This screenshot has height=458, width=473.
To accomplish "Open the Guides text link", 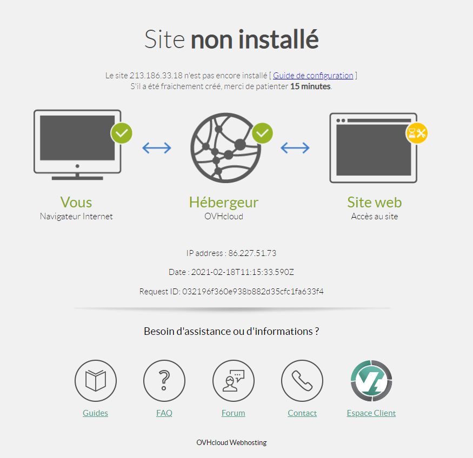I will point(95,413).
